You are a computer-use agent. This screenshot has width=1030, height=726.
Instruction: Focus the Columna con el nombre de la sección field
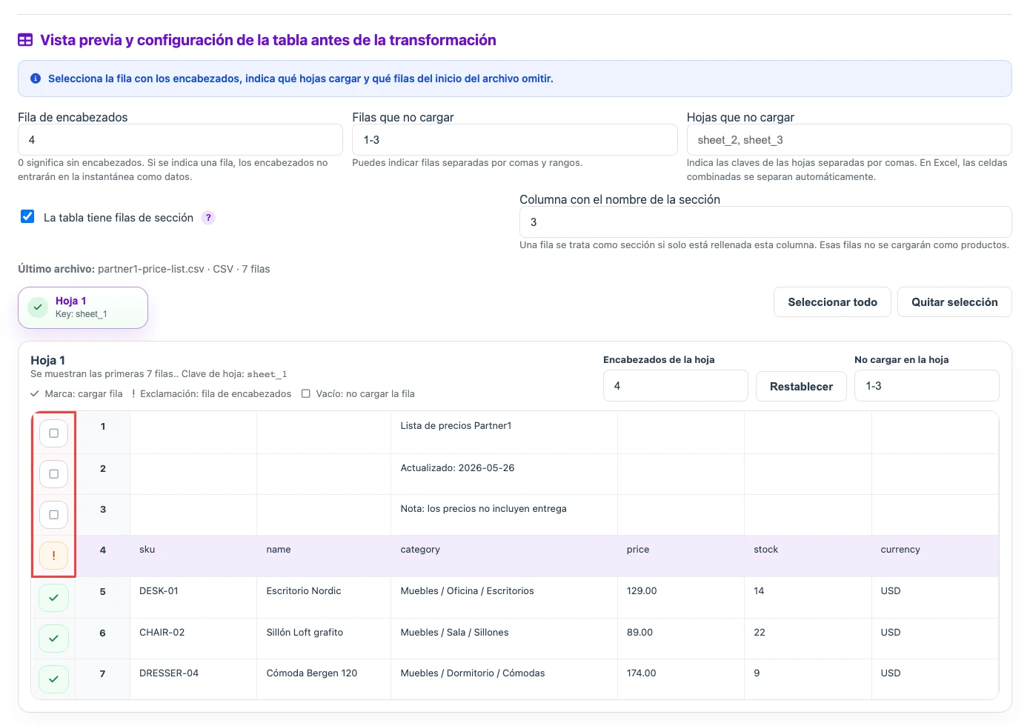coord(765,222)
